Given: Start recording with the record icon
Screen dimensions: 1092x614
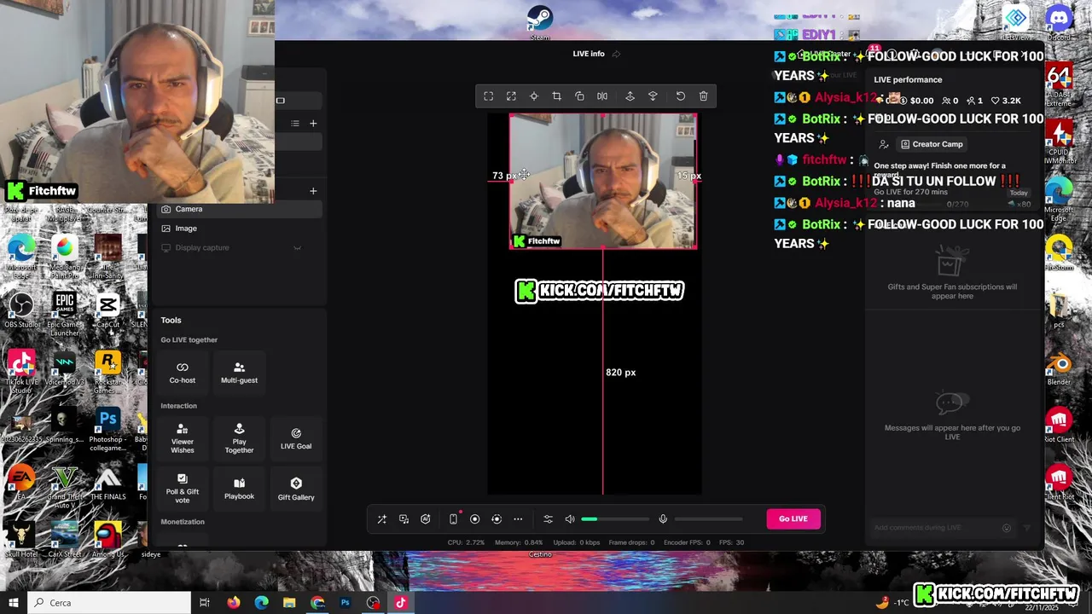Looking at the screenshot, I should point(475,519).
